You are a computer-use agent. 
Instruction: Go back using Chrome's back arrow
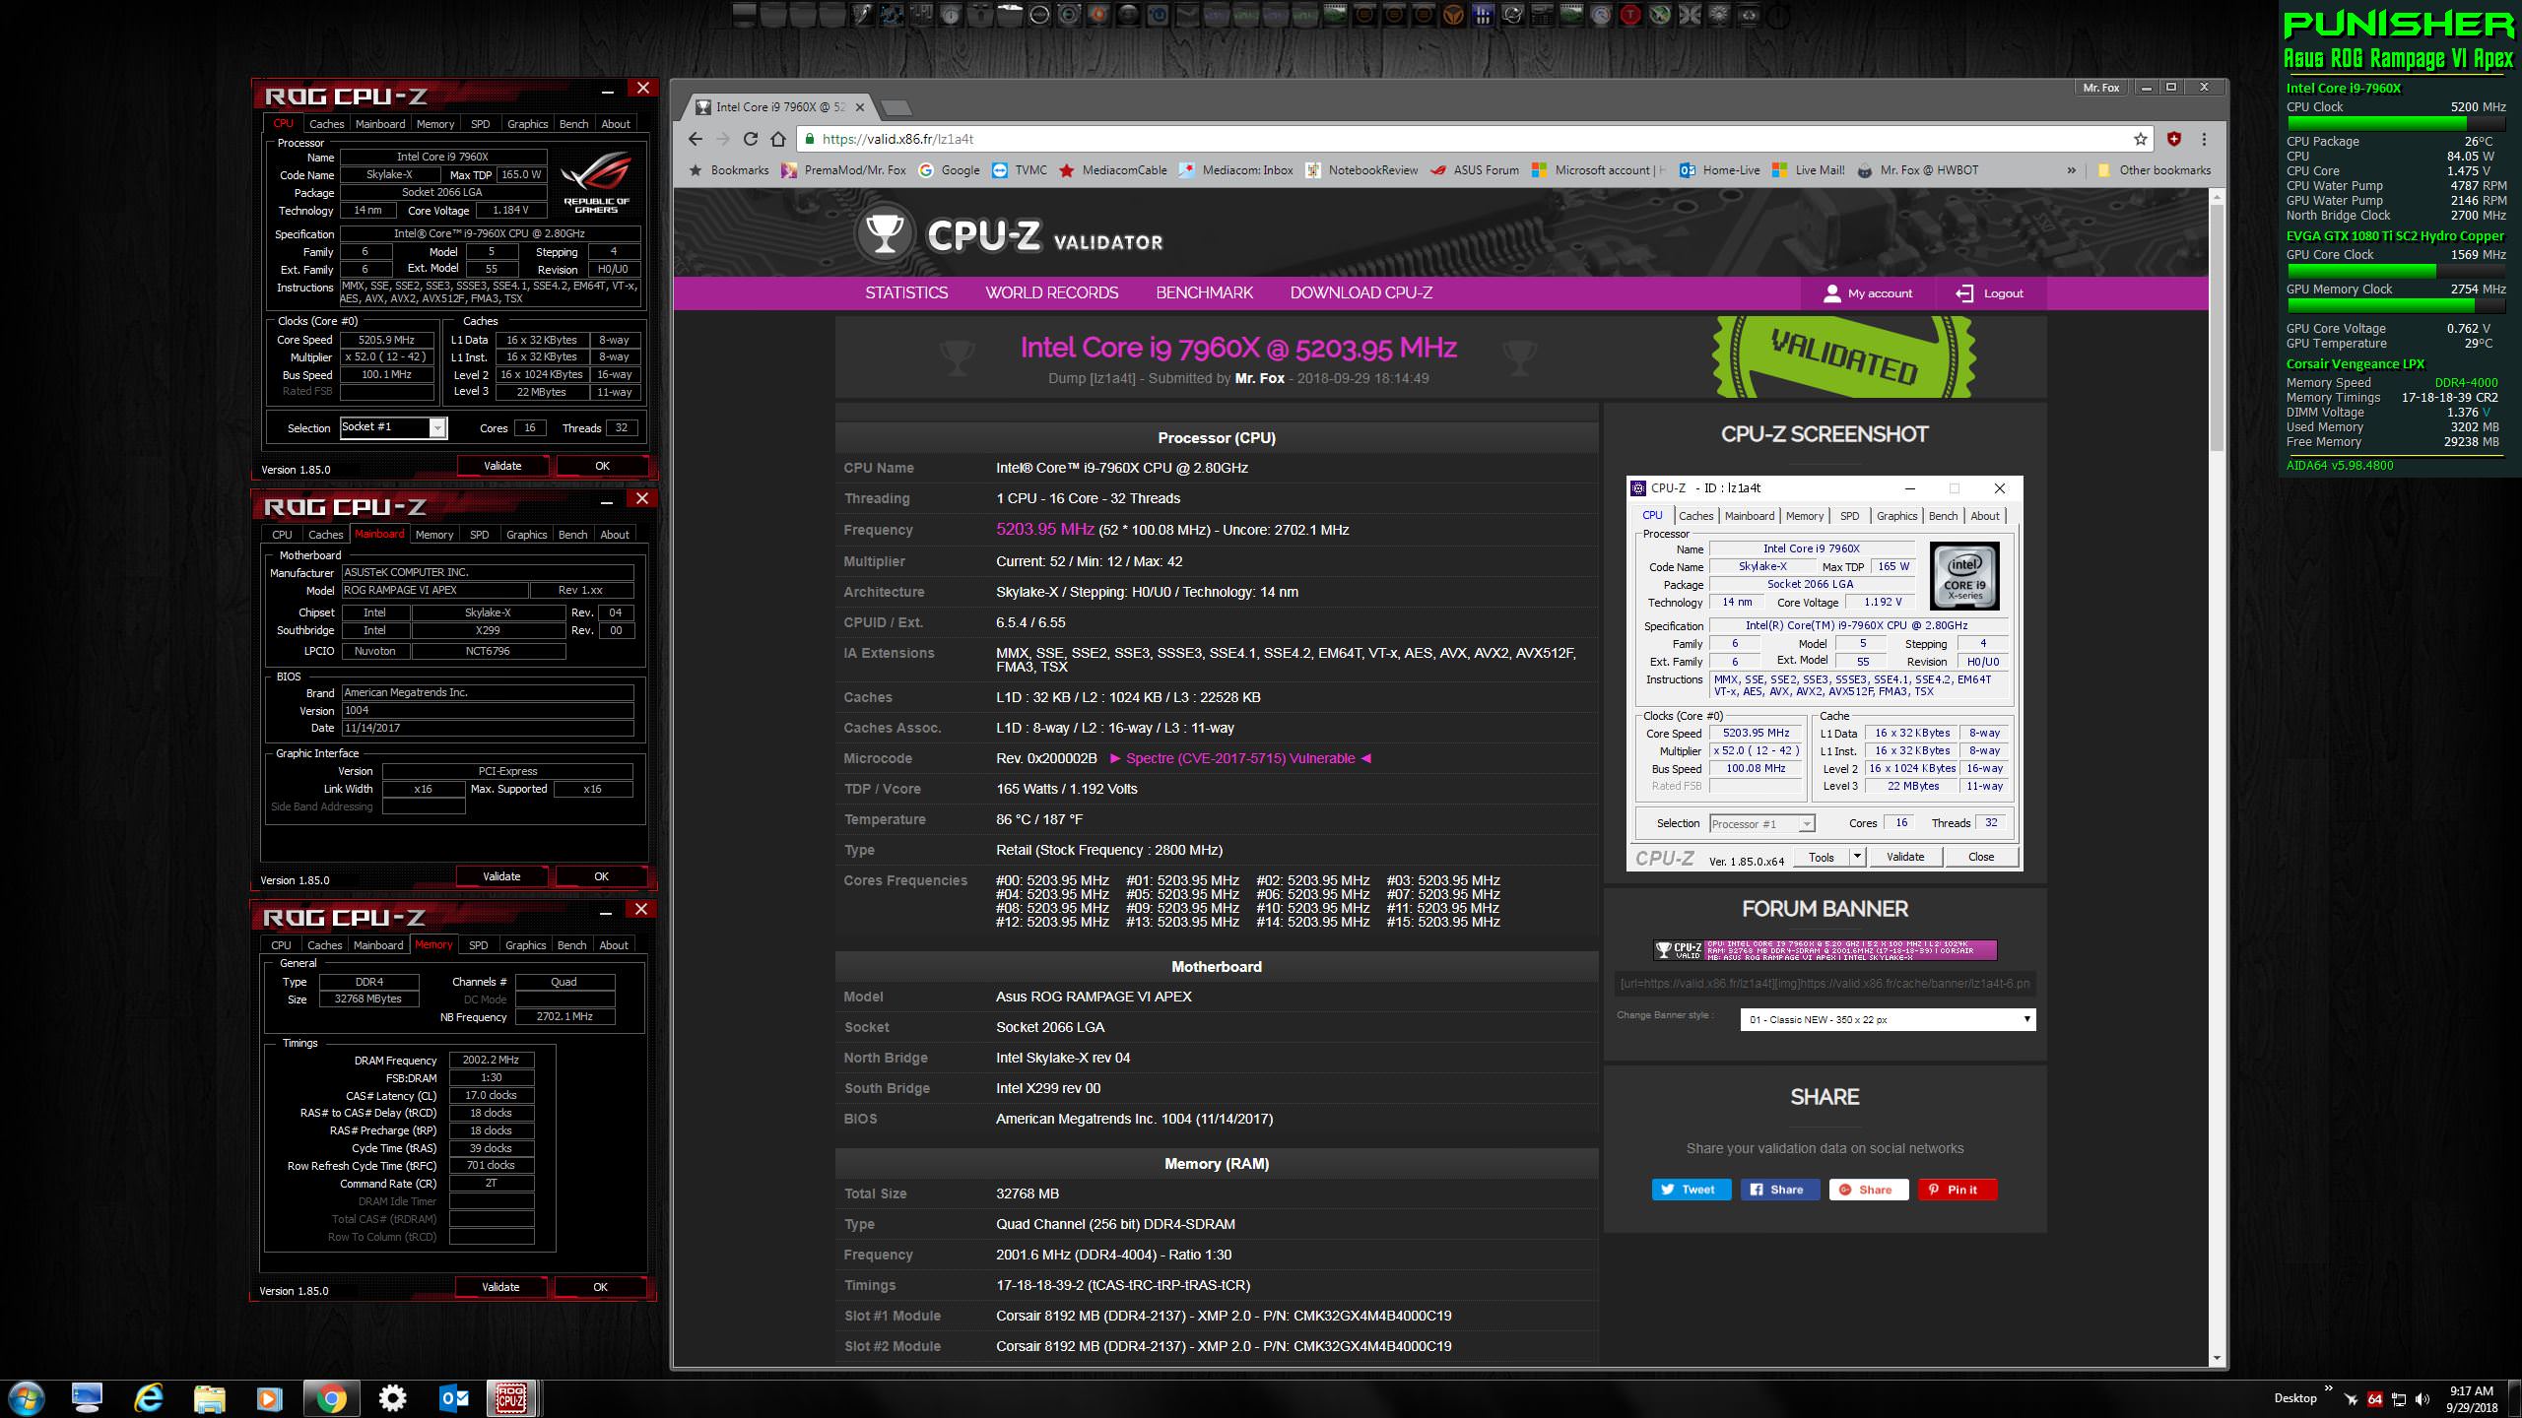tap(696, 139)
